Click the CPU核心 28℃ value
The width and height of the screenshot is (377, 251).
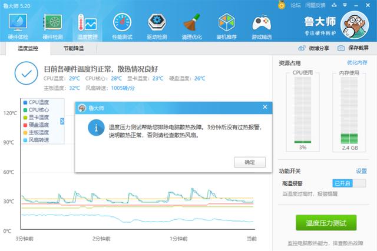(x=117, y=78)
